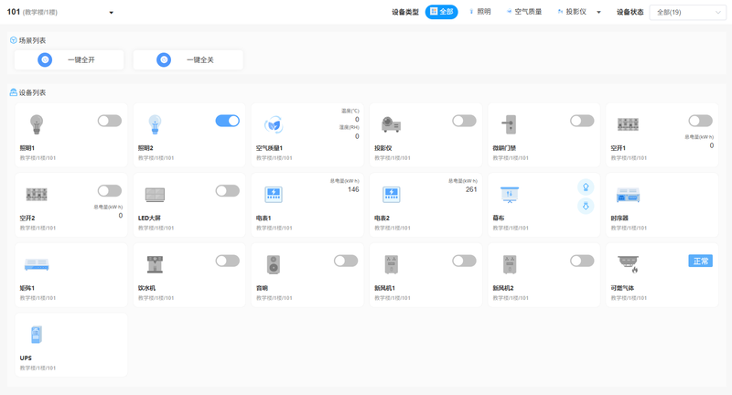Toggle the 饮水机 power switch
The width and height of the screenshot is (732, 395).
coord(227,261)
